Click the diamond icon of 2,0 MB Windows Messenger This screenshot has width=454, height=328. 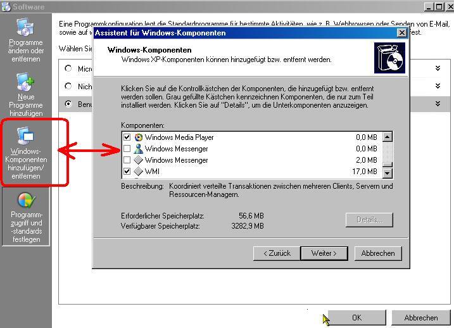[x=139, y=160]
